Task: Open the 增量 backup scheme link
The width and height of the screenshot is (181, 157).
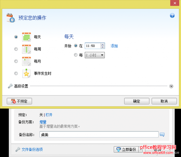Action: tap(43, 122)
